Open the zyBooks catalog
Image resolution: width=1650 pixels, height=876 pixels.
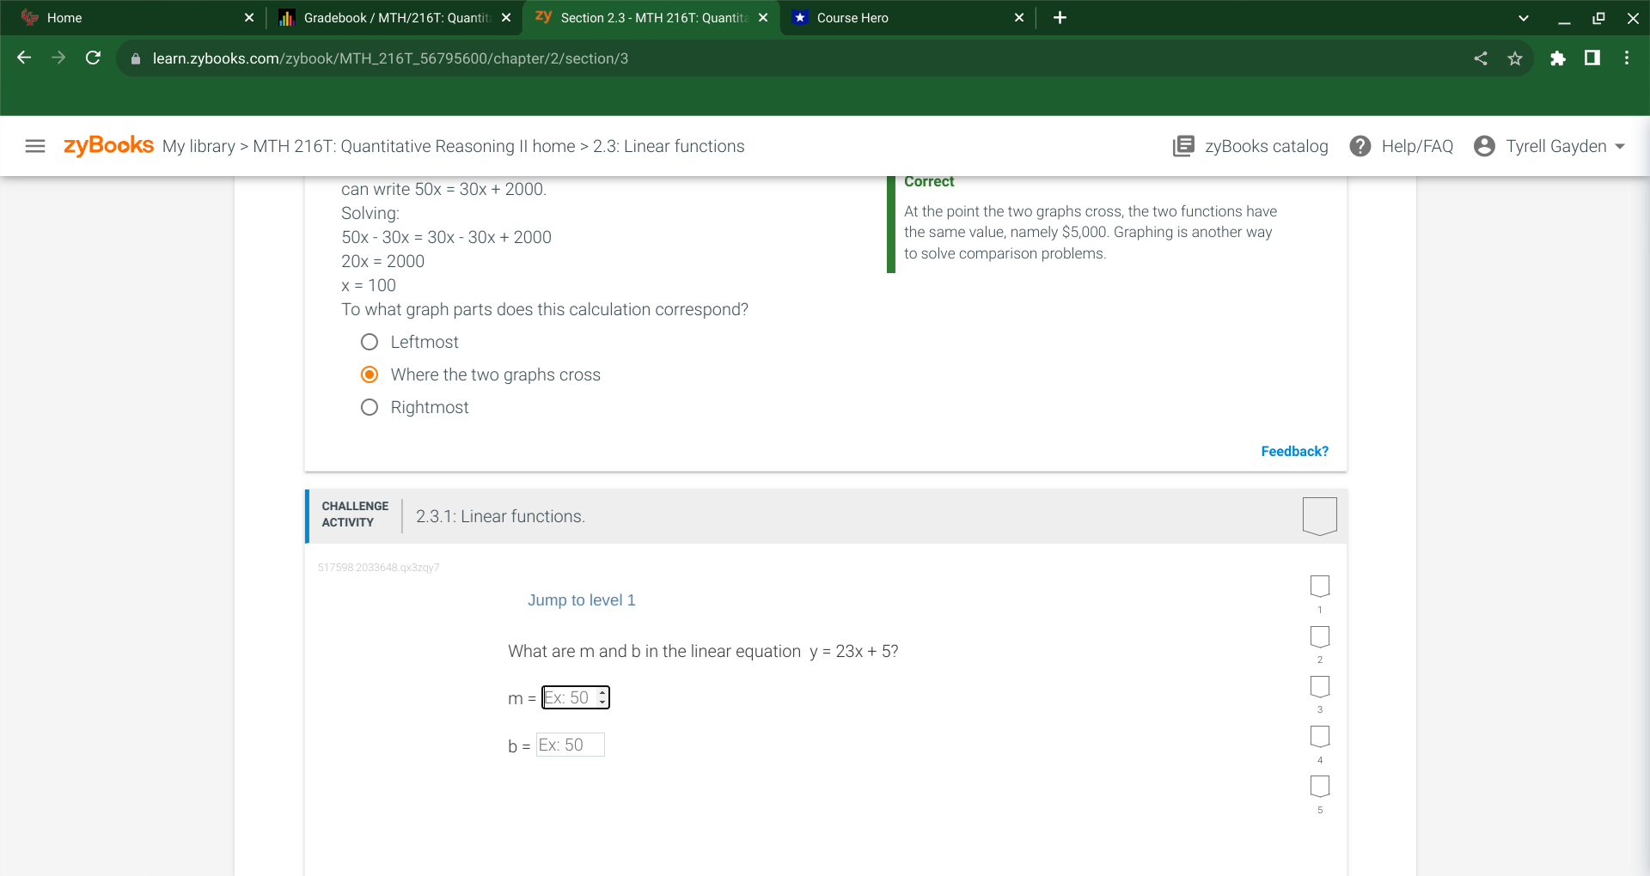1250,146
